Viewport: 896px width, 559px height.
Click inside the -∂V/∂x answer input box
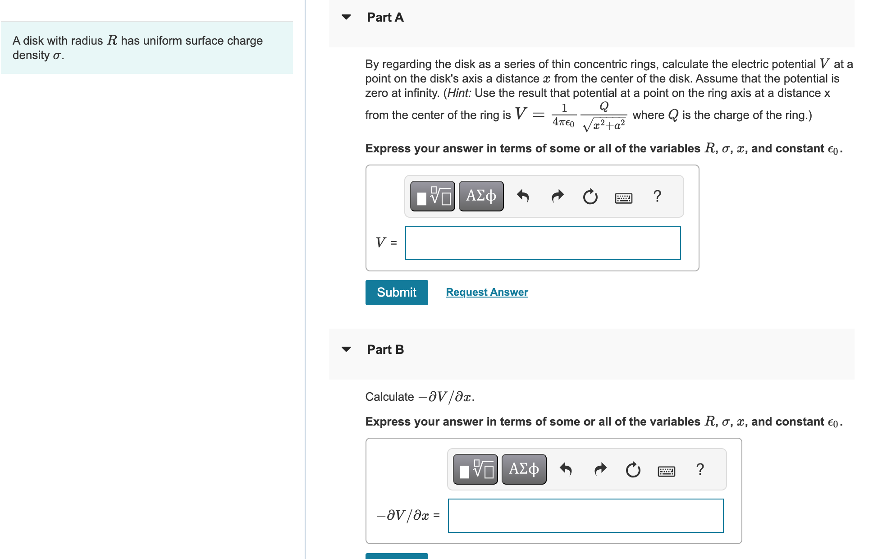pos(585,516)
